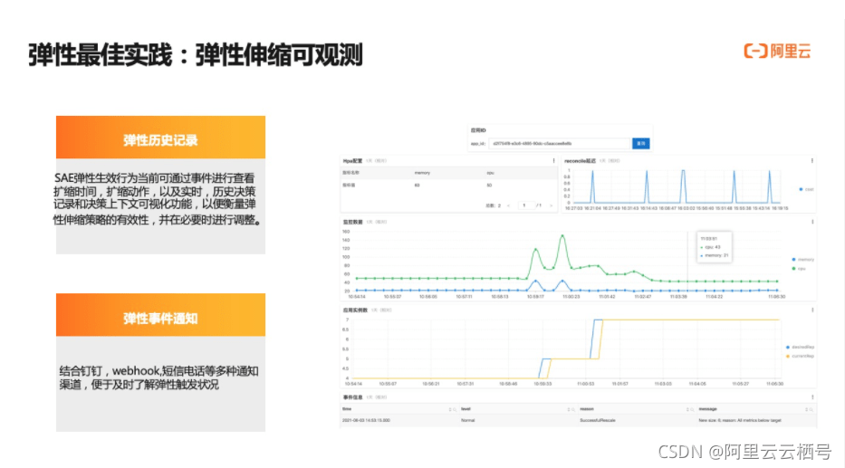845x468 pixels.
Task: Select the 应用实例数 panel title
Action: [355, 310]
